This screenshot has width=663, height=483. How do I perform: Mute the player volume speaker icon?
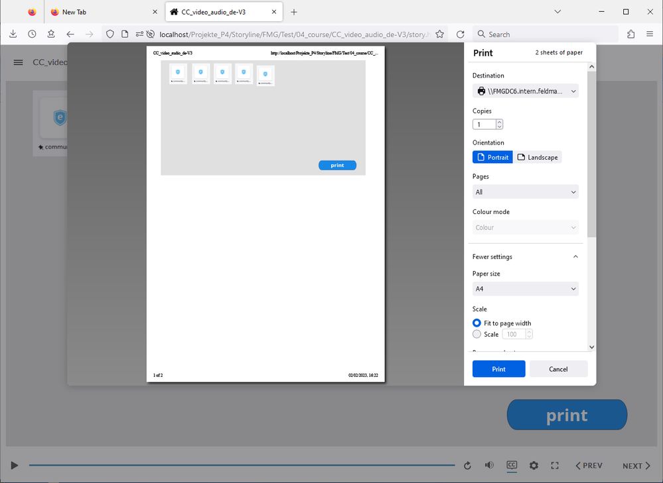tap(489, 466)
